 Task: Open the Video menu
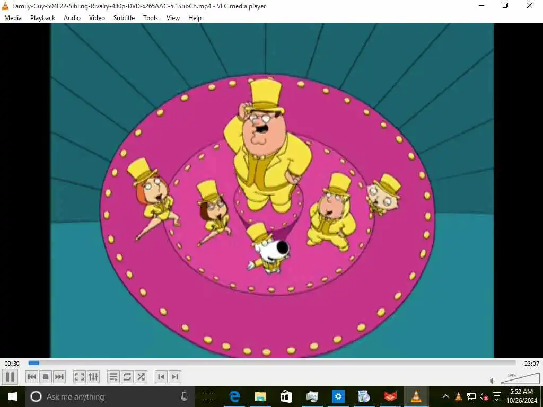tap(97, 18)
